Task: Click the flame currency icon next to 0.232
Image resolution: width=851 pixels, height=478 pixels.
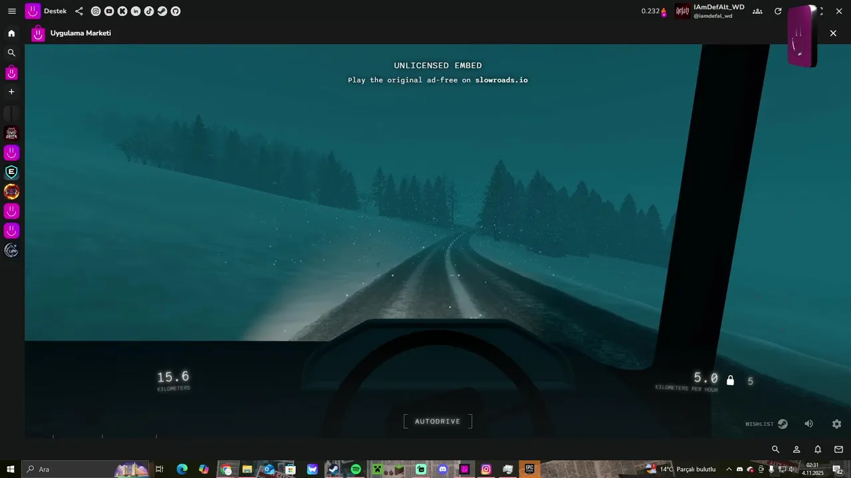Action: click(x=664, y=12)
